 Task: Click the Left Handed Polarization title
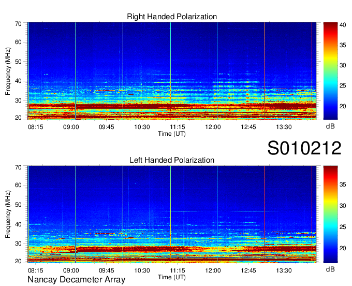tap(172, 160)
